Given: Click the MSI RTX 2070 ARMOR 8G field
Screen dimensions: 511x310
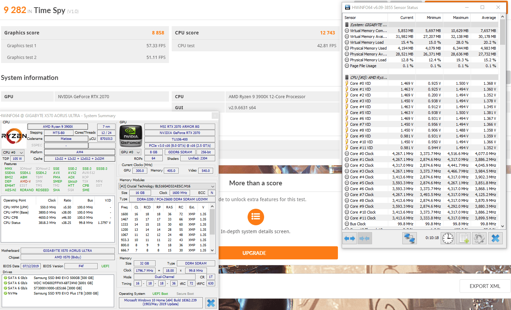Looking at the screenshot, I should (180, 126).
